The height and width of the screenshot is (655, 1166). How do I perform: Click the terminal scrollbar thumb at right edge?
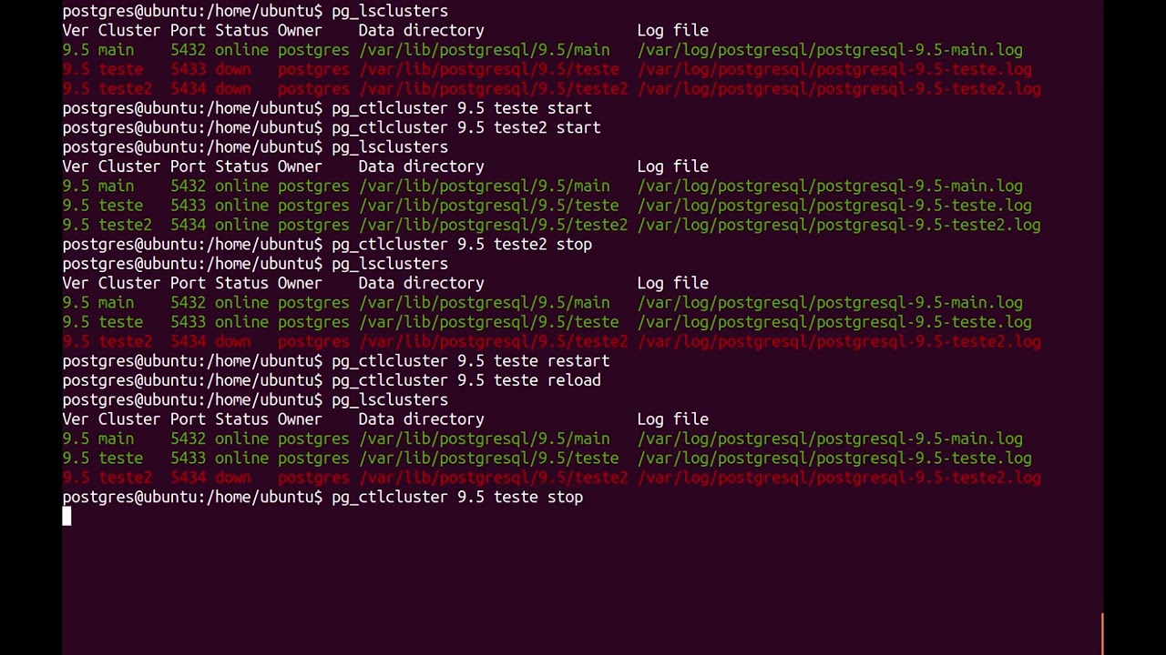tap(1102, 634)
